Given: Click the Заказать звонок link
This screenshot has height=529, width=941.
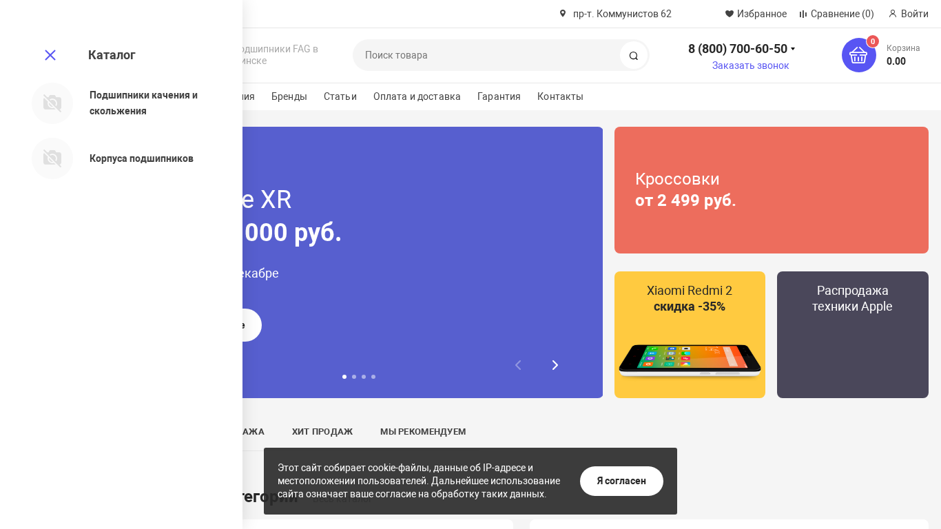Looking at the screenshot, I should 751,65.
